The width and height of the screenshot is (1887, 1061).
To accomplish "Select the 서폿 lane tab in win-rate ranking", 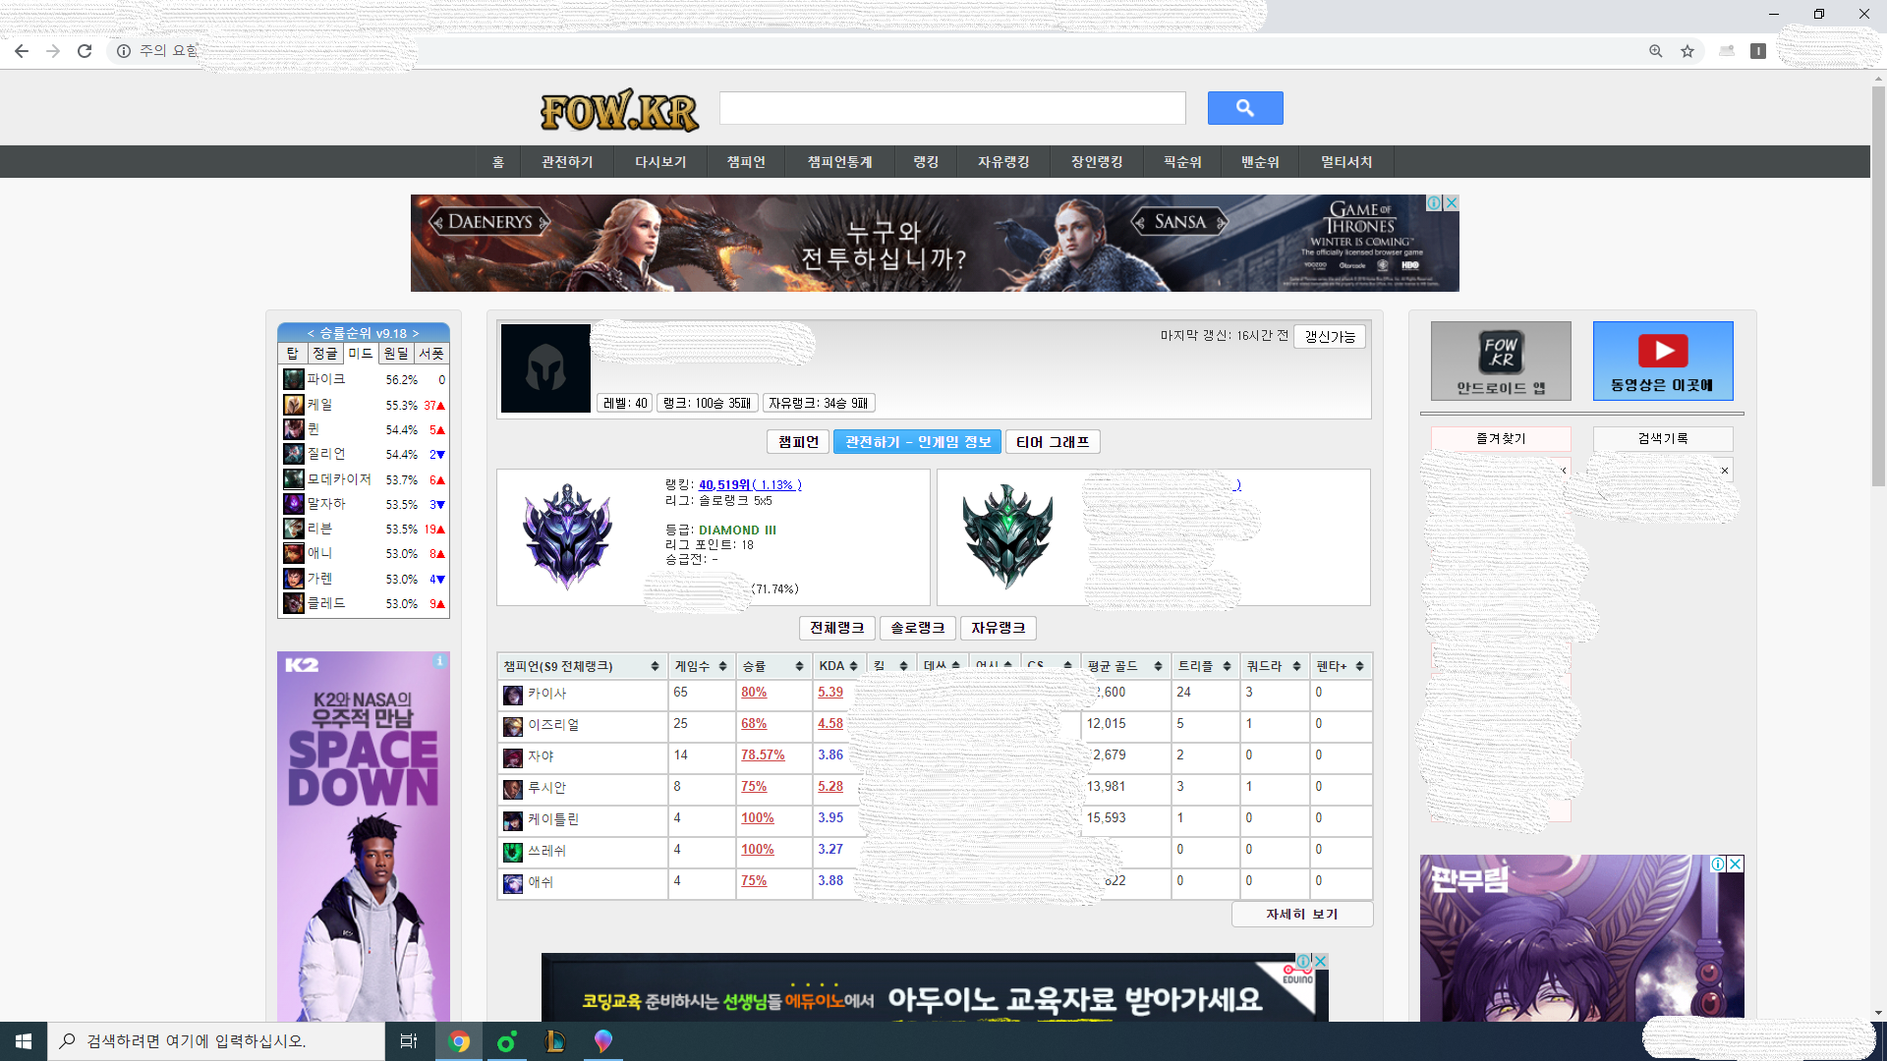I will pyautogui.click(x=431, y=354).
